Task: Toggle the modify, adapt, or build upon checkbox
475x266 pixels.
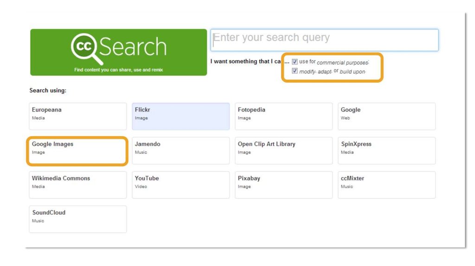Action: click(x=295, y=71)
